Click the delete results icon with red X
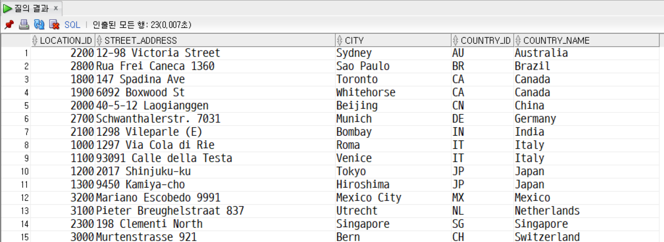Image resolution: width=664 pixels, height=242 pixels. (54, 25)
